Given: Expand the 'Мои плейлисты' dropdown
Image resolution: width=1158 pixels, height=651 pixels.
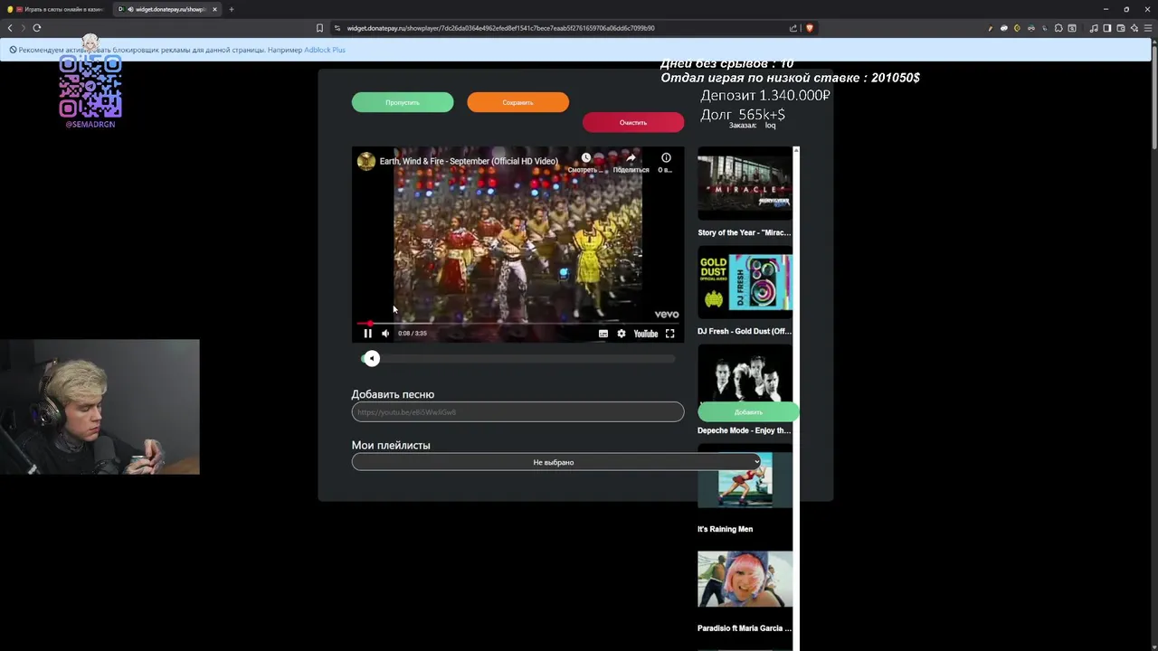Looking at the screenshot, I should 556,462.
